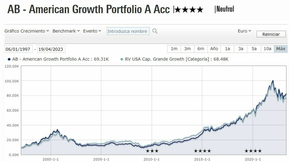This screenshot has height=162, width=290.
Task: Choose the 10a time range
Action: pyautogui.click(x=267, y=49)
